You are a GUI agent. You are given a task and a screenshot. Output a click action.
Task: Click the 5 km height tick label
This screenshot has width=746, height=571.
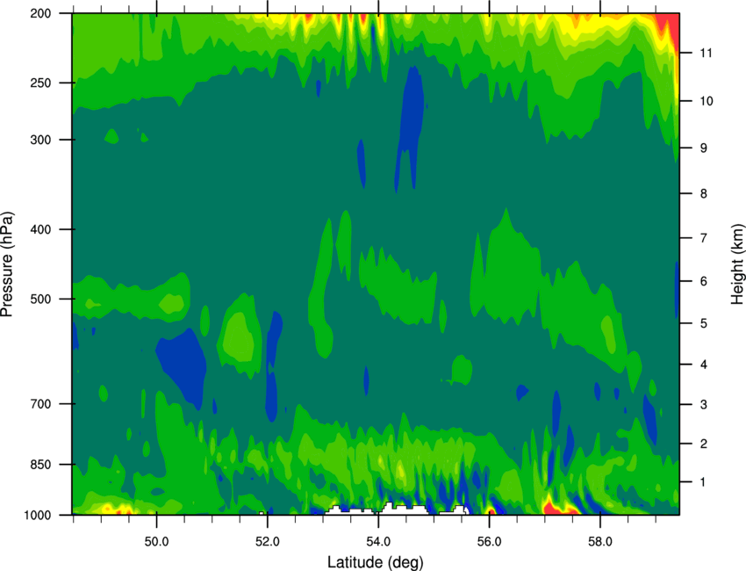pos(704,323)
